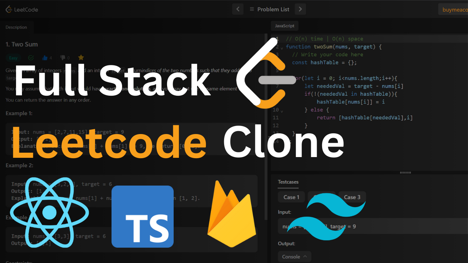This screenshot has width=468, height=263.
Task: Expand the Console panel at bottom
Action: tap(295, 257)
